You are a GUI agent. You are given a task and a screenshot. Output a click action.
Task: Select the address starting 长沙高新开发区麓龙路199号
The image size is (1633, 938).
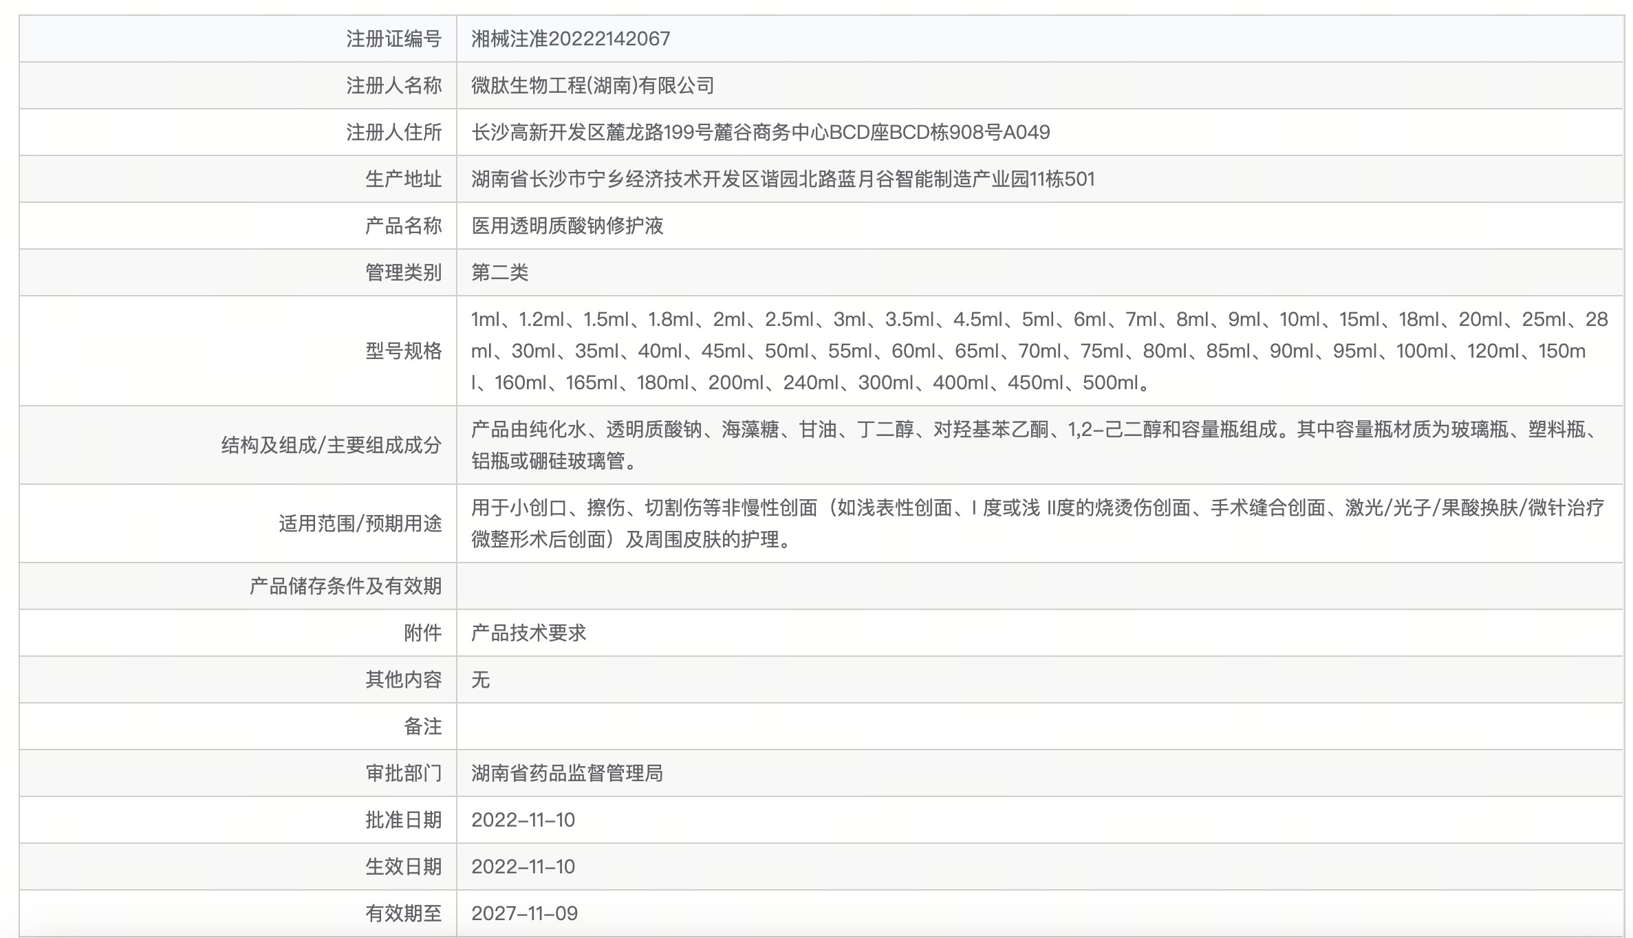[761, 132]
